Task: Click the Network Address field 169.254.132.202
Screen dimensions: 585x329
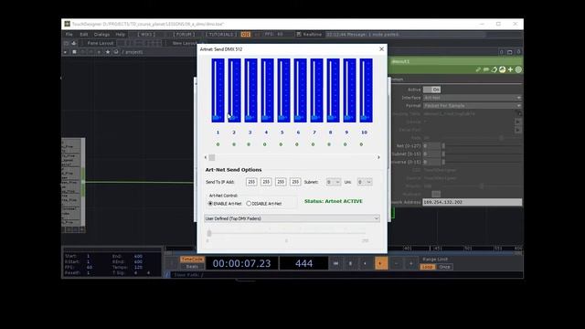Action: pyautogui.click(x=472, y=202)
